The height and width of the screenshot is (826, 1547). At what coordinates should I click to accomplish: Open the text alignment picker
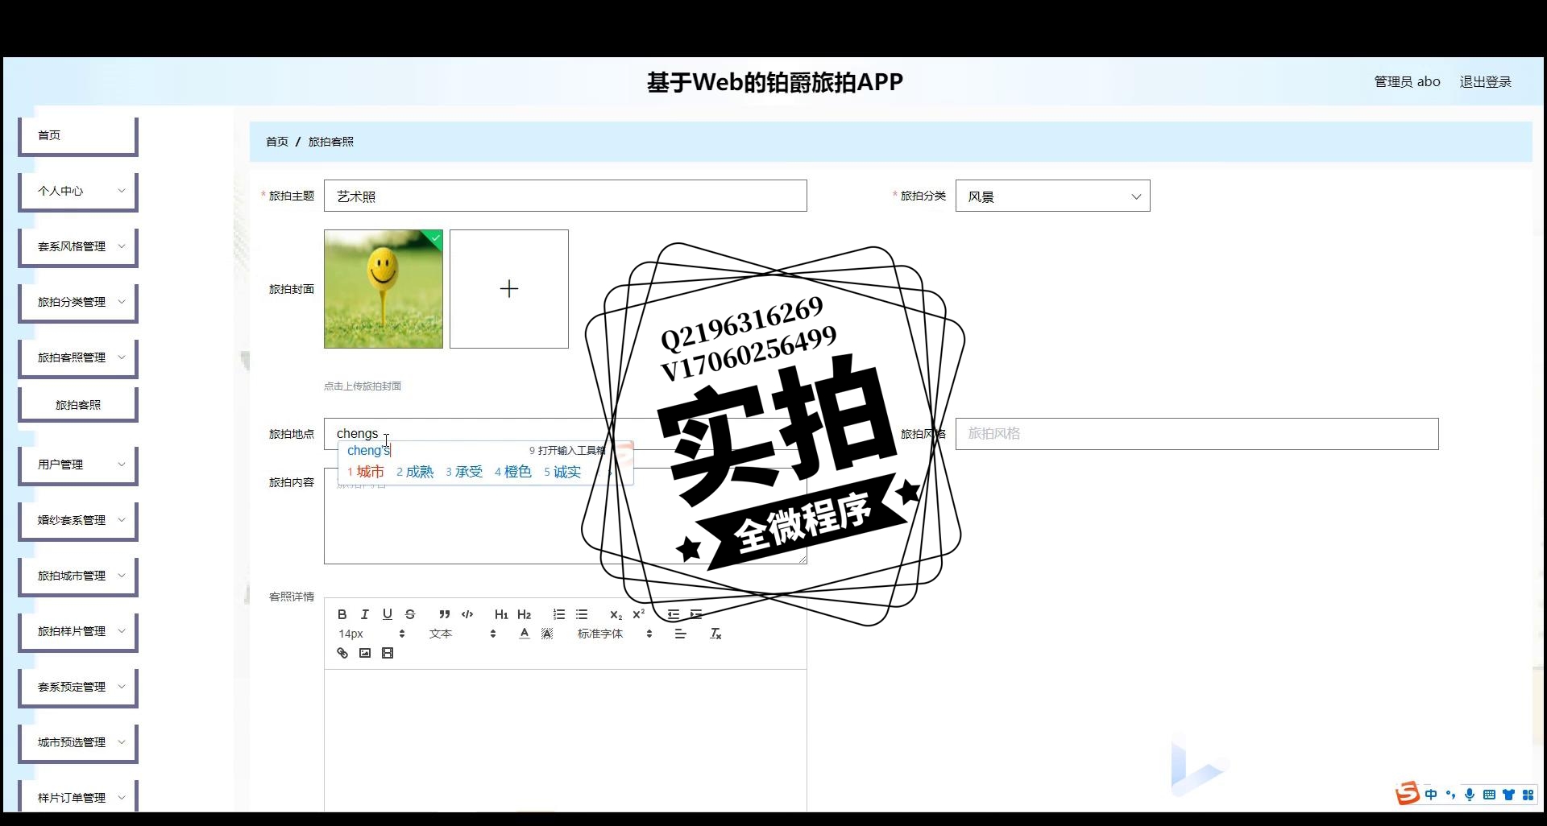point(681,634)
